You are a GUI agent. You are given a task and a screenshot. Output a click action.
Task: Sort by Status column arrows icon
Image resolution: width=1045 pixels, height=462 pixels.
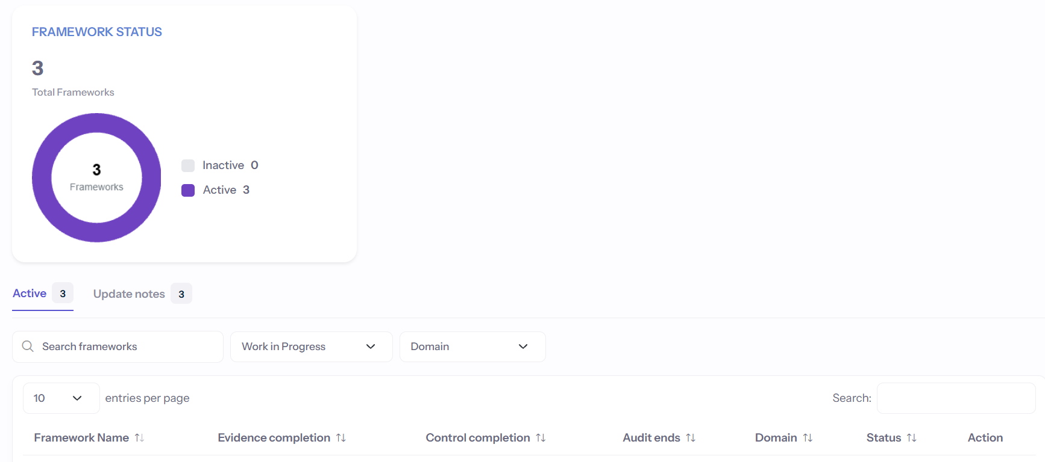click(x=912, y=438)
